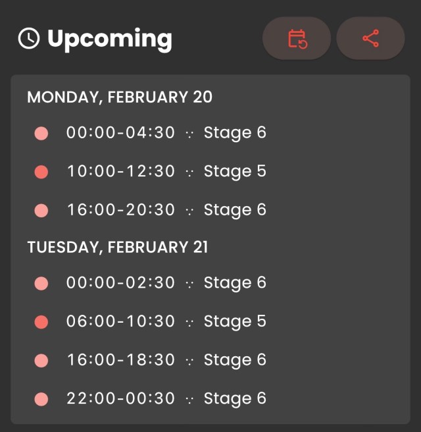Viewport: 421px width, 432px height.
Task: Click the clock icon beside Upcoming
Action: coord(28,39)
